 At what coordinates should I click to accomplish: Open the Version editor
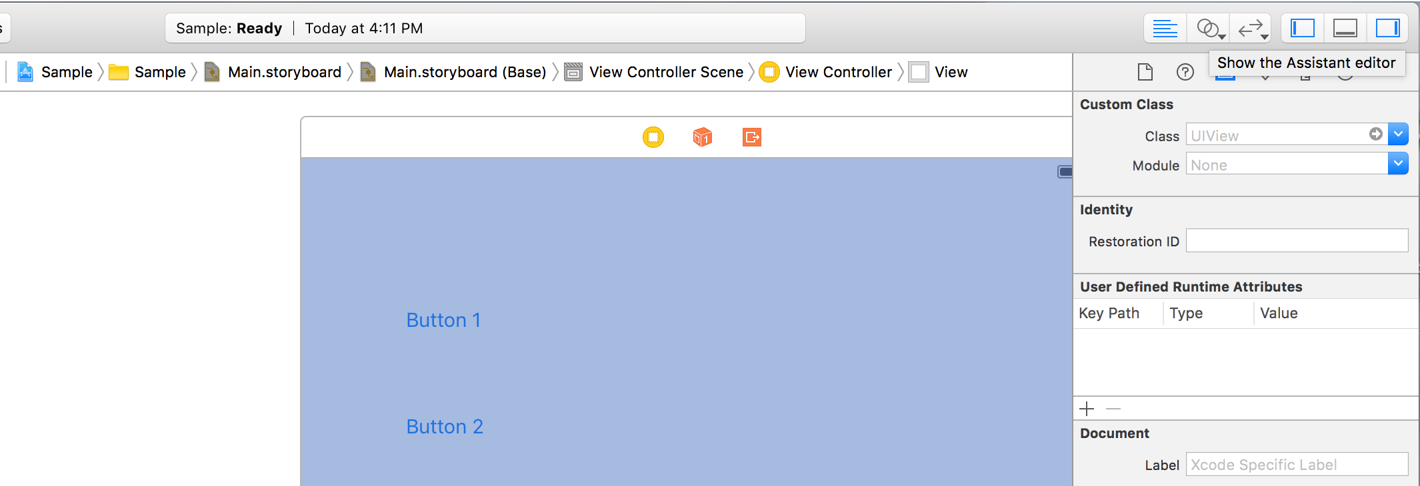click(1251, 28)
